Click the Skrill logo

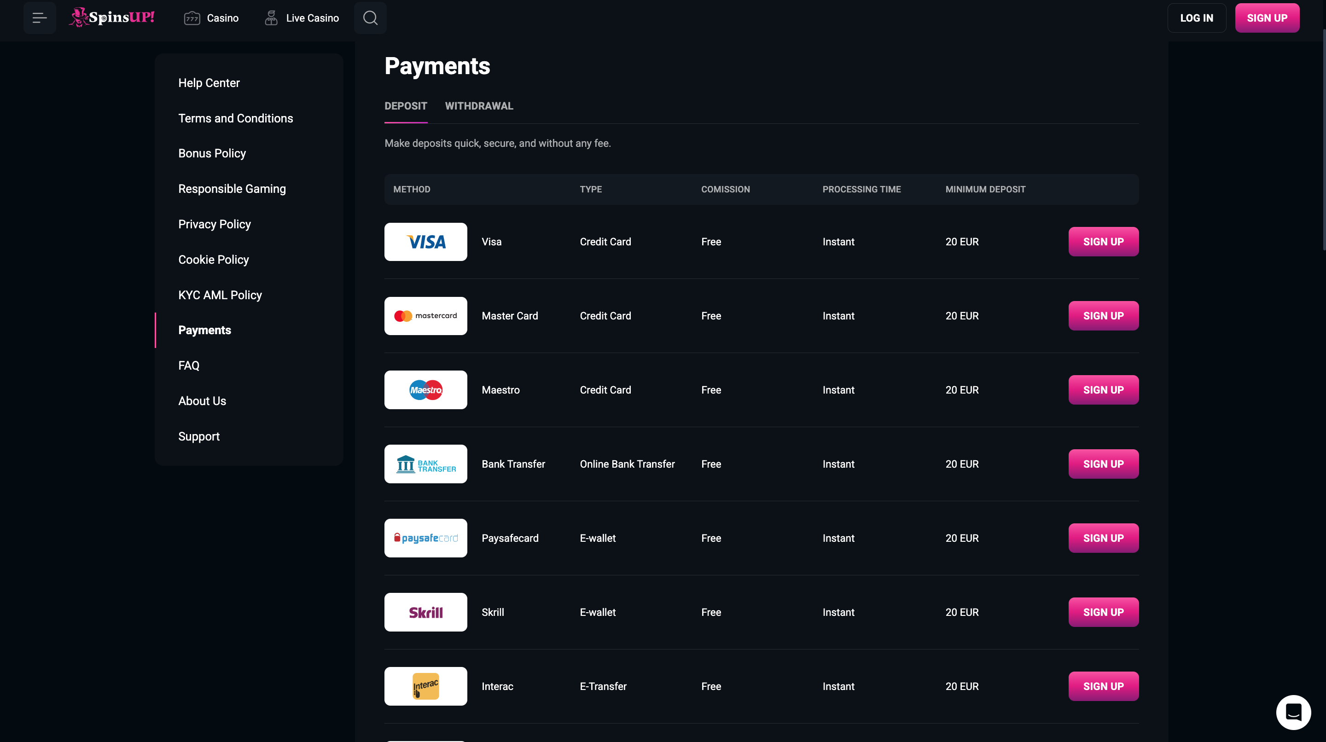coord(426,612)
